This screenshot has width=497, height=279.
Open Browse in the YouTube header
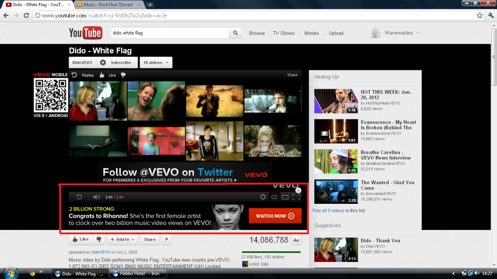pos(257,33)
